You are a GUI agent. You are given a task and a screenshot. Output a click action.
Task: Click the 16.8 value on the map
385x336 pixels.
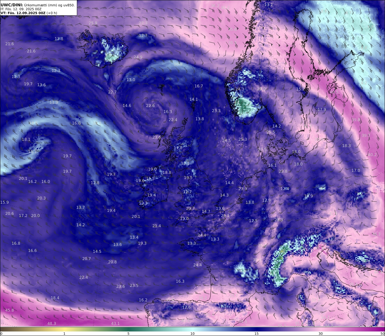pos(16,243)
